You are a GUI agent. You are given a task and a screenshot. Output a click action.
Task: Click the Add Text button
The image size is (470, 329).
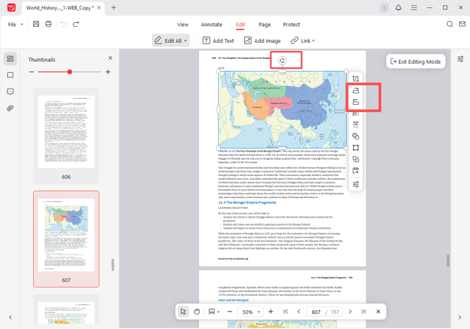coord(219,41)
